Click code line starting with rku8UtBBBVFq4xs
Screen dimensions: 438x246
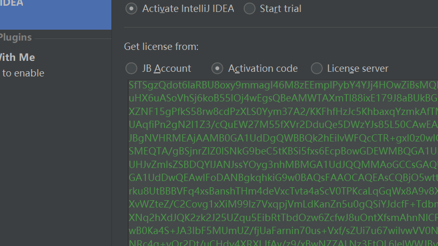click(283, 191)
